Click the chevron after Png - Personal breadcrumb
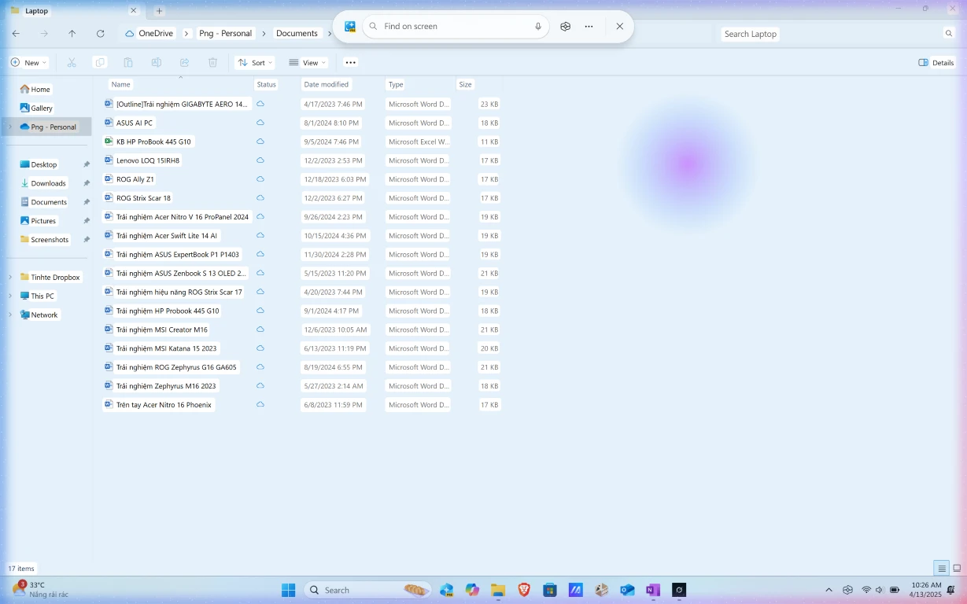967x604 pixels. (263, 34)
